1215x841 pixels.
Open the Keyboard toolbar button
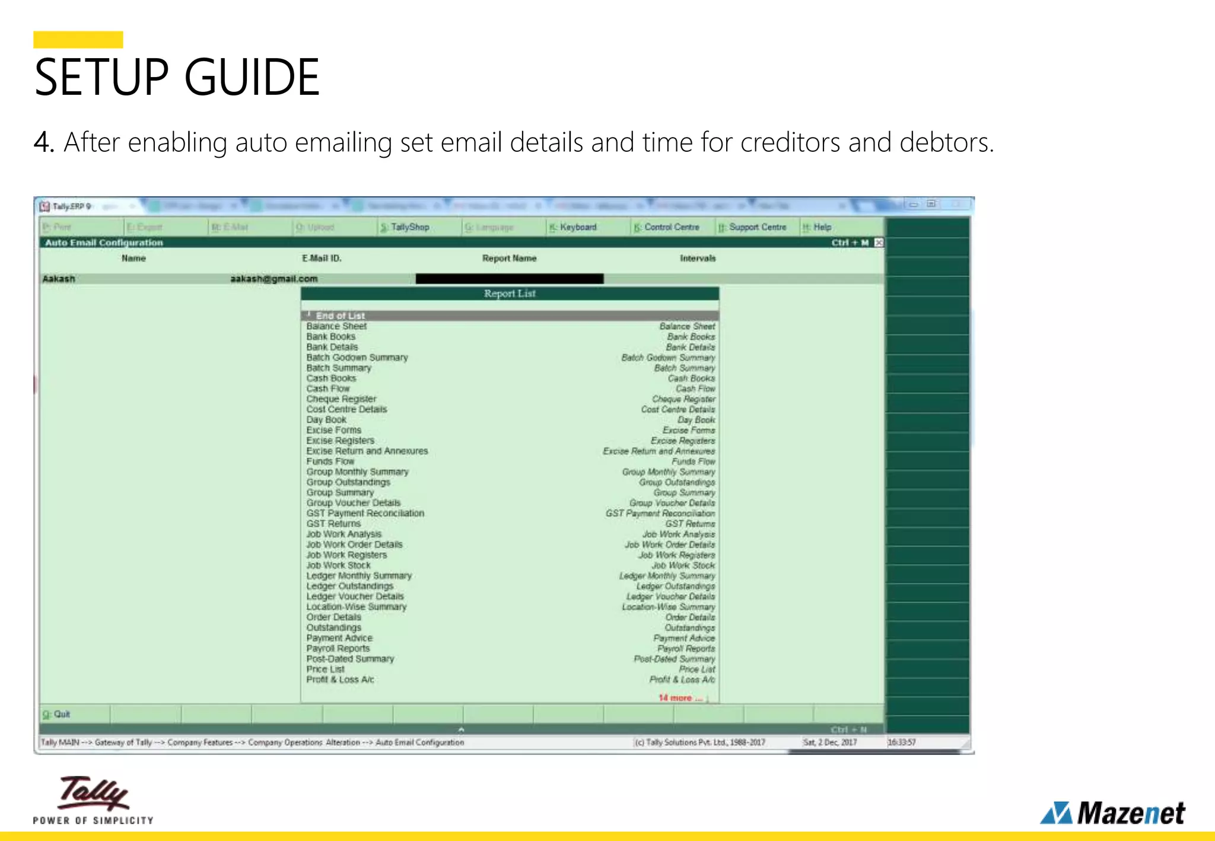tap(573, 227)
